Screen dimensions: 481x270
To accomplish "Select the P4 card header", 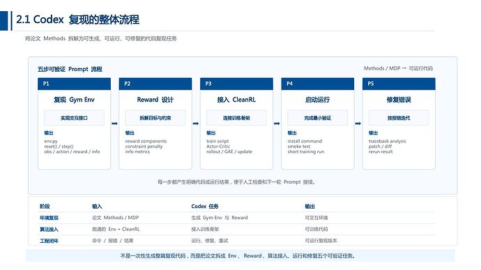I will [317, 84].
